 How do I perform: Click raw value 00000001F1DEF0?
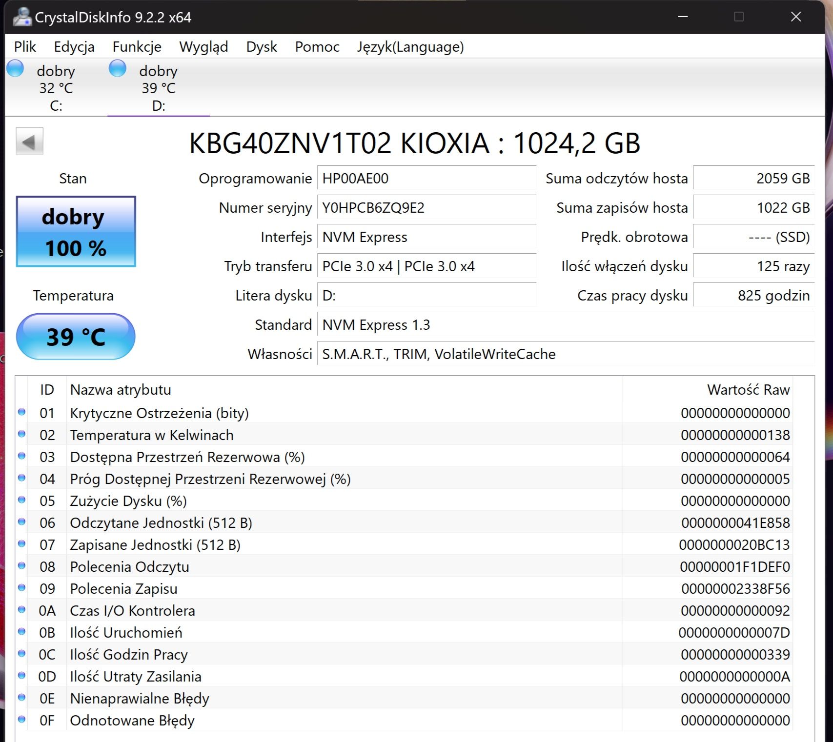[735, 567]
